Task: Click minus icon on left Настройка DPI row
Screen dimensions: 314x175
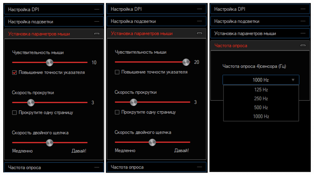Action: click(x=97, y=9)
